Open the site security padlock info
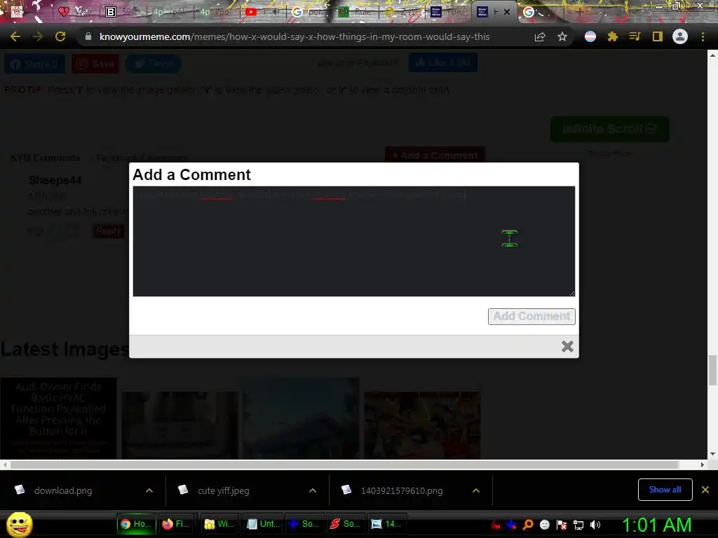The image size is (718, 538). click(x=88, y=36)
